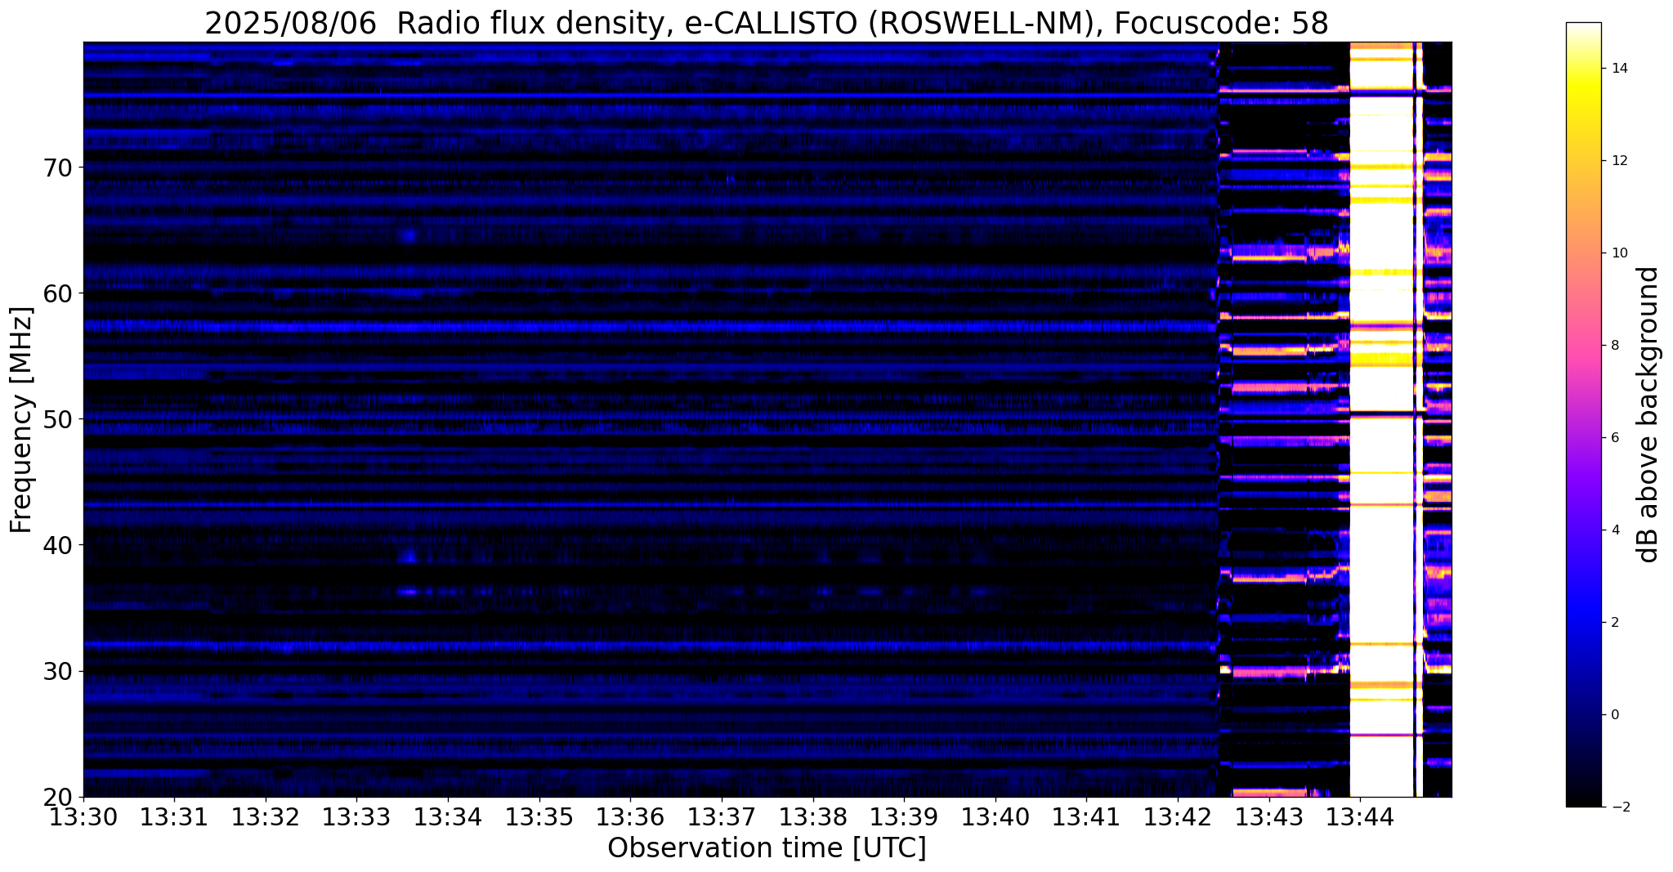Click the 13:44 time tick label
The width and height of the screenshot is (1673, 872).
pos(1360,816)
